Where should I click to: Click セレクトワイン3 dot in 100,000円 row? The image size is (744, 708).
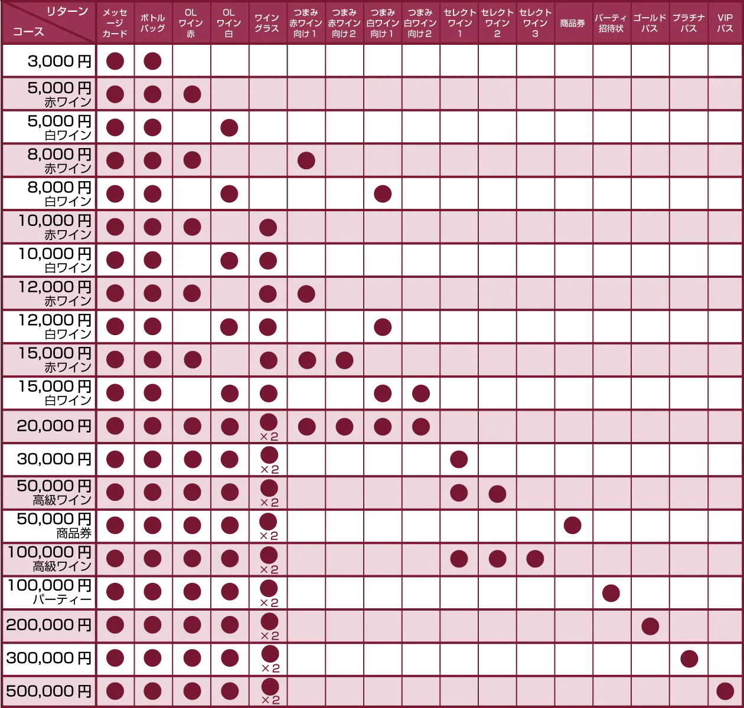pyautogui.click(x=535, y=558)
